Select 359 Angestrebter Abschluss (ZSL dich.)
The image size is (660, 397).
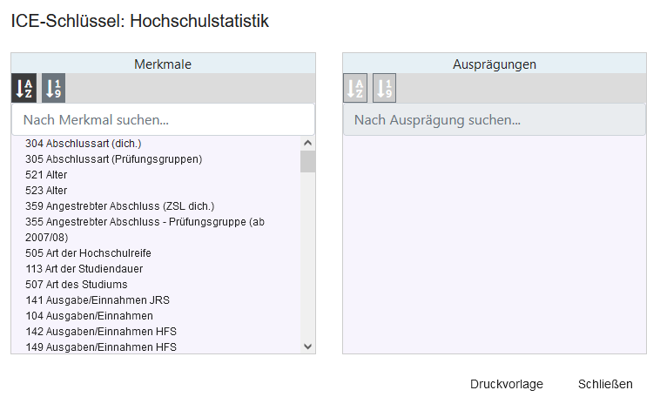tap(119, 206)
